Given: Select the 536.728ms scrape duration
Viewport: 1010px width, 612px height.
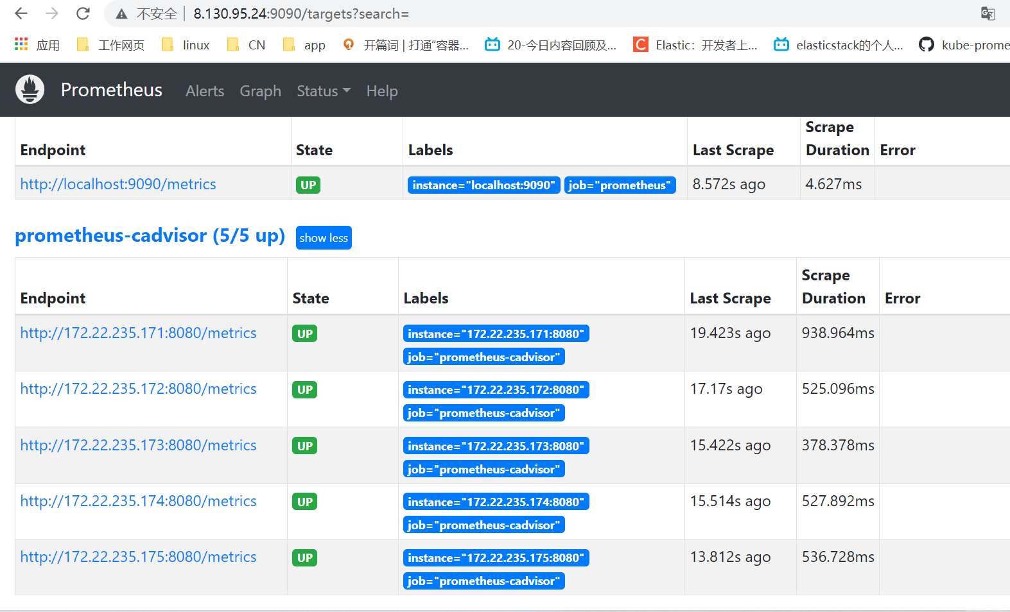Looking at the screenshot, I should click(838, 557).
